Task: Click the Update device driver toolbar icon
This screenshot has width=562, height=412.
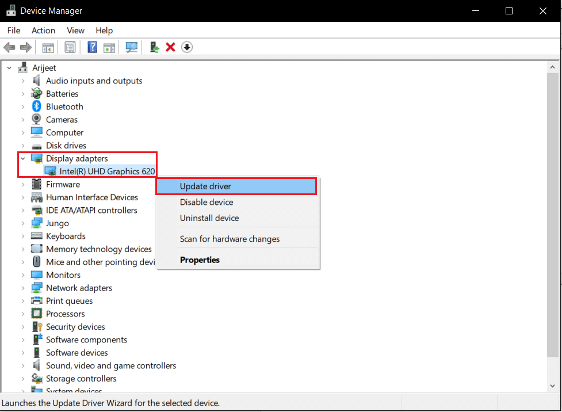Action: coord(154,47)
